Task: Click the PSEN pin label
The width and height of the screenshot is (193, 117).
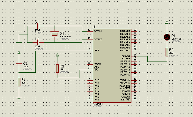Action: 98,64
